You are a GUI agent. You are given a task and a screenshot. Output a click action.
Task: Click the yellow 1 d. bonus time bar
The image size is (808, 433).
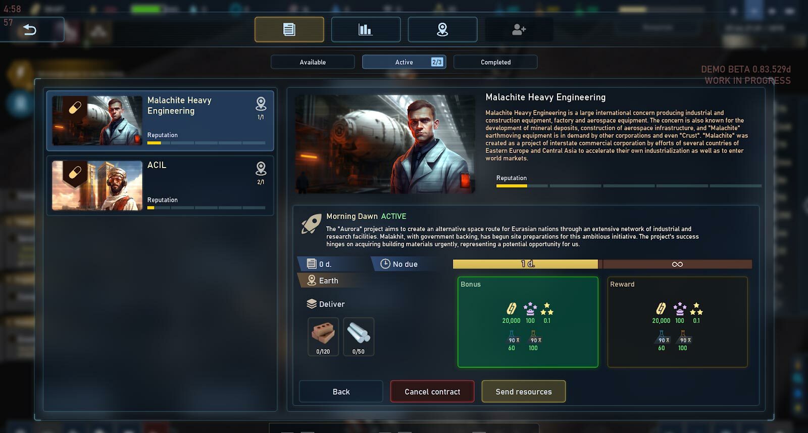(x=525, y=264)
